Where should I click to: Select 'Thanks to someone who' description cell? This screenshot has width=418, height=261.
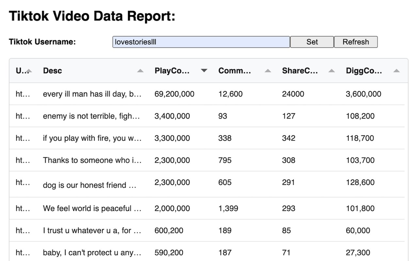pos(92,160)
